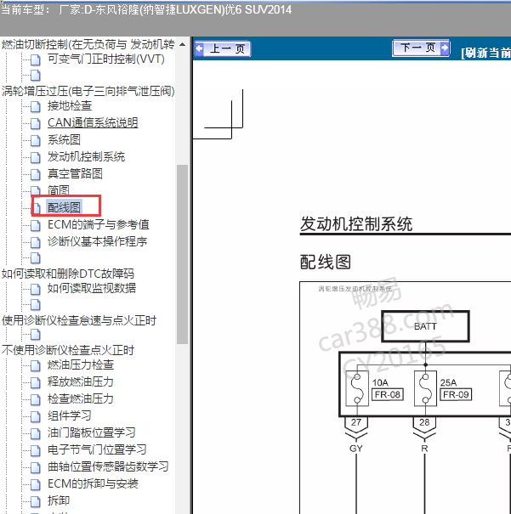
Task: Select 系统图 tree entry
Action: pyautogui.click(x=64, y=139)
